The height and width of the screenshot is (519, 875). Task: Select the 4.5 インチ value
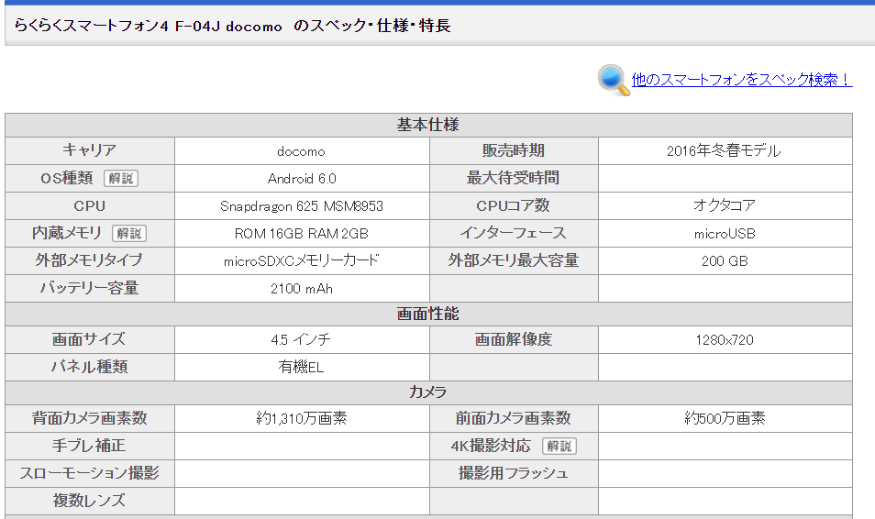coord(301,339)
